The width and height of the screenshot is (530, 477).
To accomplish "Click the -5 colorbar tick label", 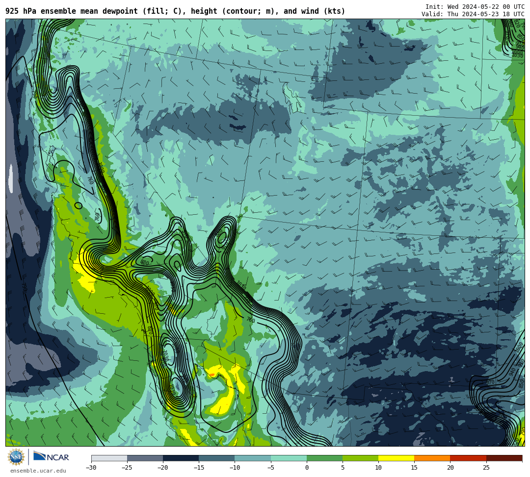I will click(x=271, y=468).
